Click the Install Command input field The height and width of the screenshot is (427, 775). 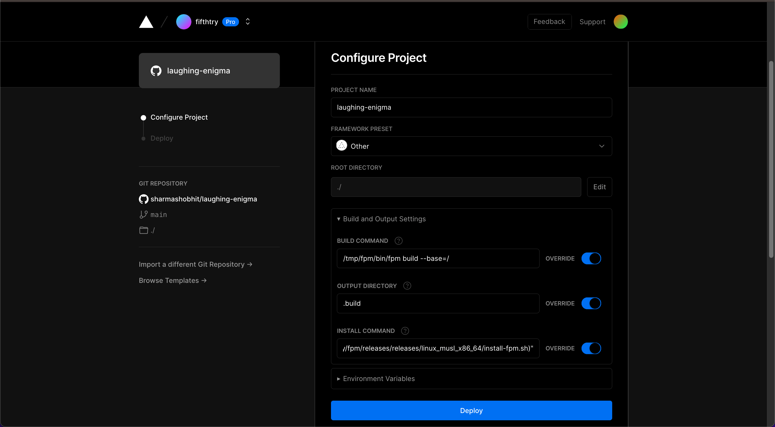coord(438,348)
